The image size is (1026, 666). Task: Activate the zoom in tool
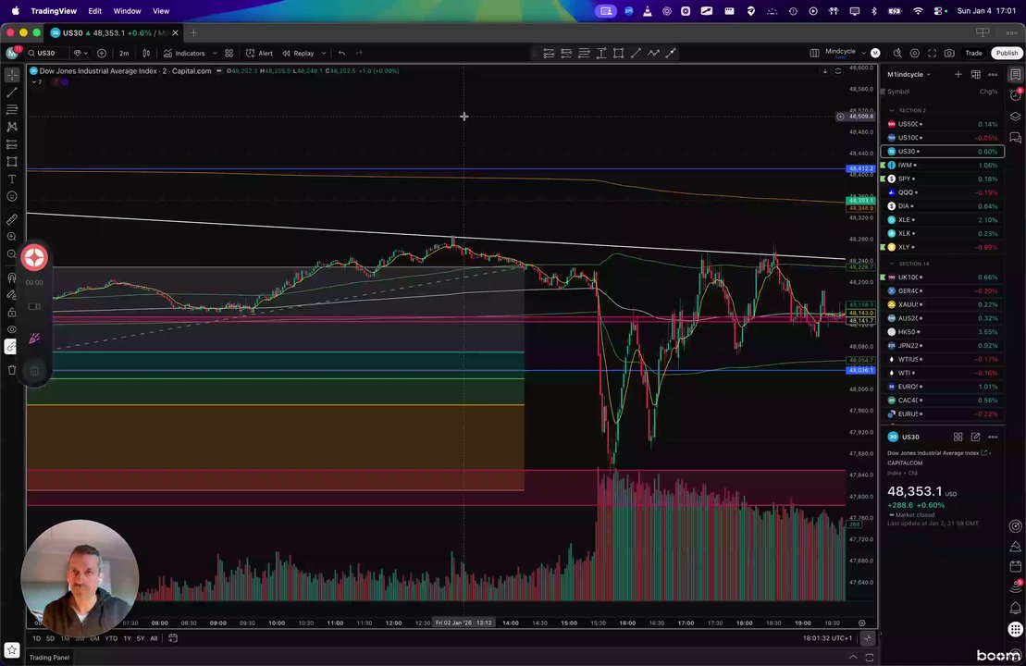[x=12, y=237]
